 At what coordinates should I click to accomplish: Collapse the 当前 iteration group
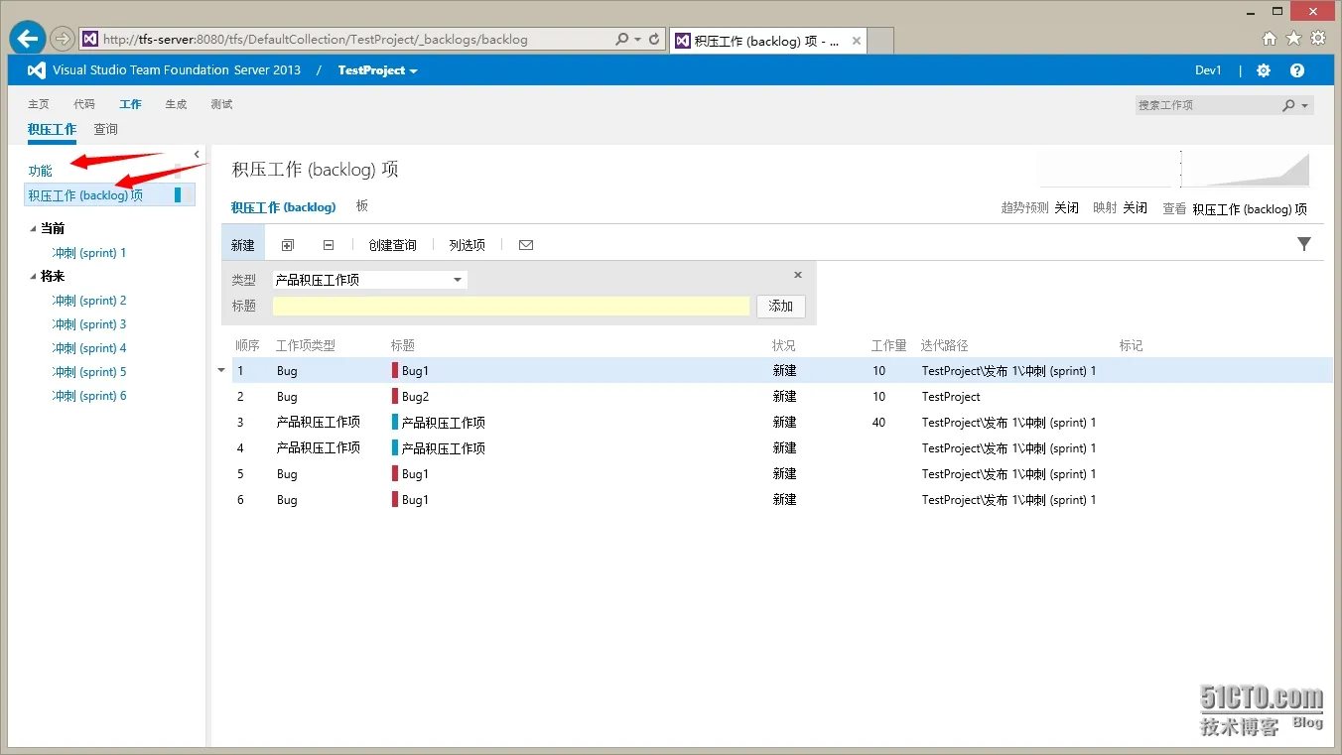[x=33, y=229]
